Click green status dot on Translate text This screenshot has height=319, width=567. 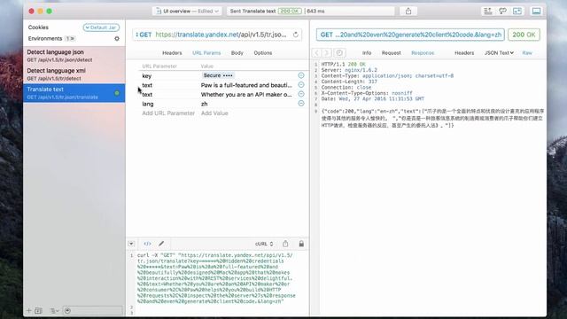[x=117, y=93]
